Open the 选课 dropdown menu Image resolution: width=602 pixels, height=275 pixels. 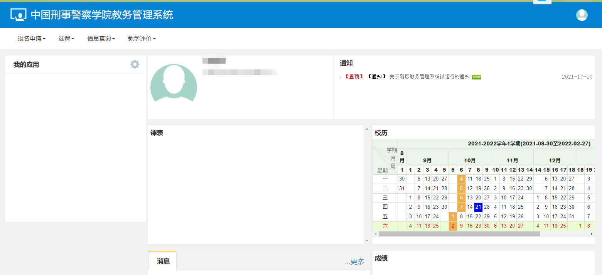click(66, 39)
